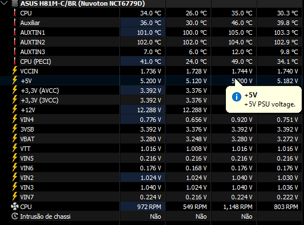Click the 49.0 °C maximum for CPU (PECI)
This screenshot has height=225, width=304.
(x=242, y=62)
